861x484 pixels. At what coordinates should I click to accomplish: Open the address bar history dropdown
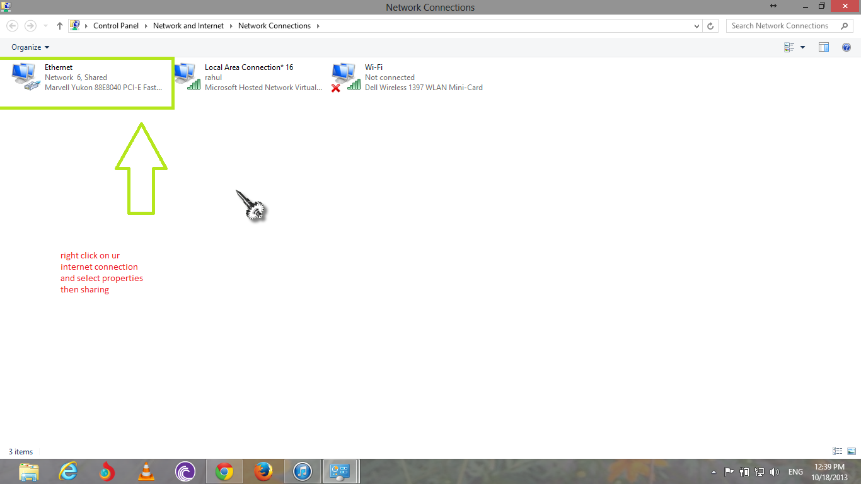click(696, 26)
